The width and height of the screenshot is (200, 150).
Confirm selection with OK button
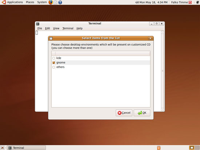142,113
